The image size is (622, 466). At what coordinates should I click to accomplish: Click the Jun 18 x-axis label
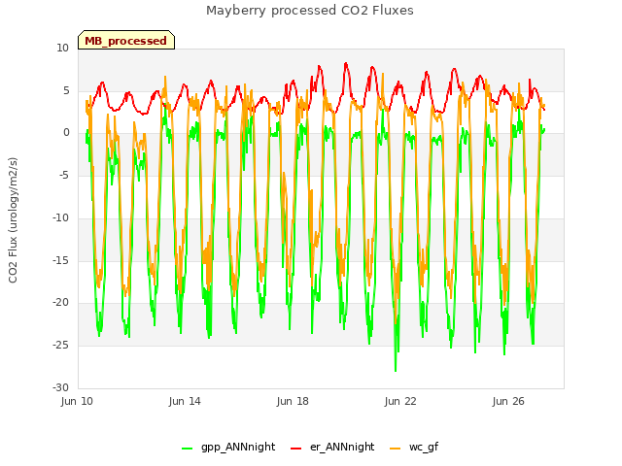pyautogui.click(x=293, y=401)
